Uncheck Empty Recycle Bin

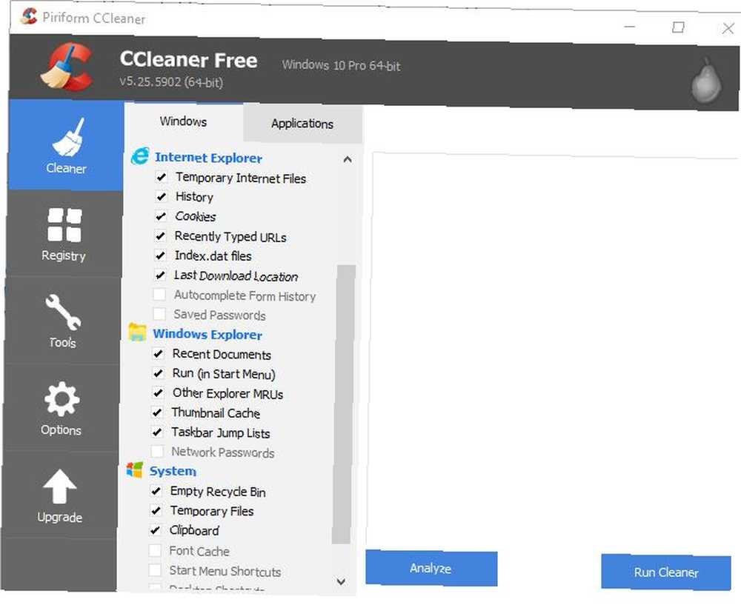(156, 491)
